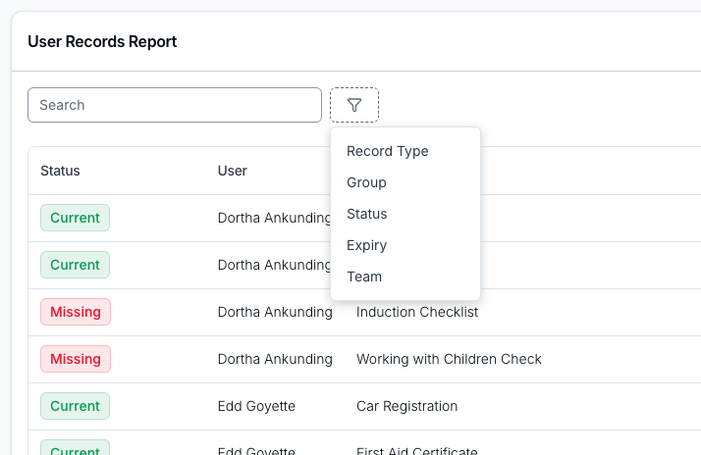Choose Record Type from the filter menu
Screen dimensions: 701x455
(387, 151)
